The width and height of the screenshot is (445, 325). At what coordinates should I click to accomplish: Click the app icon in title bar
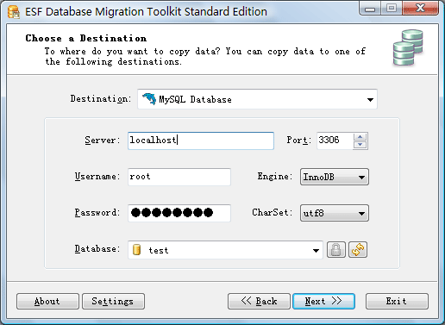pos(13,12)
